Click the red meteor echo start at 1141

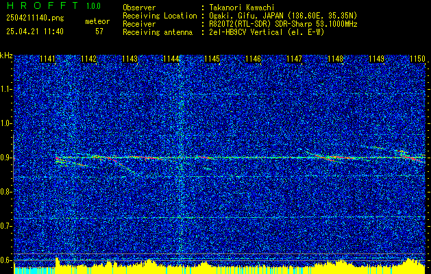57,158
